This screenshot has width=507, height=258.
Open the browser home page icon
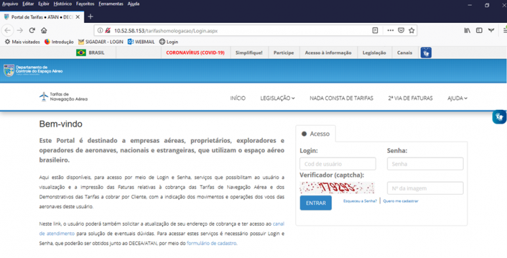point(44,30)
